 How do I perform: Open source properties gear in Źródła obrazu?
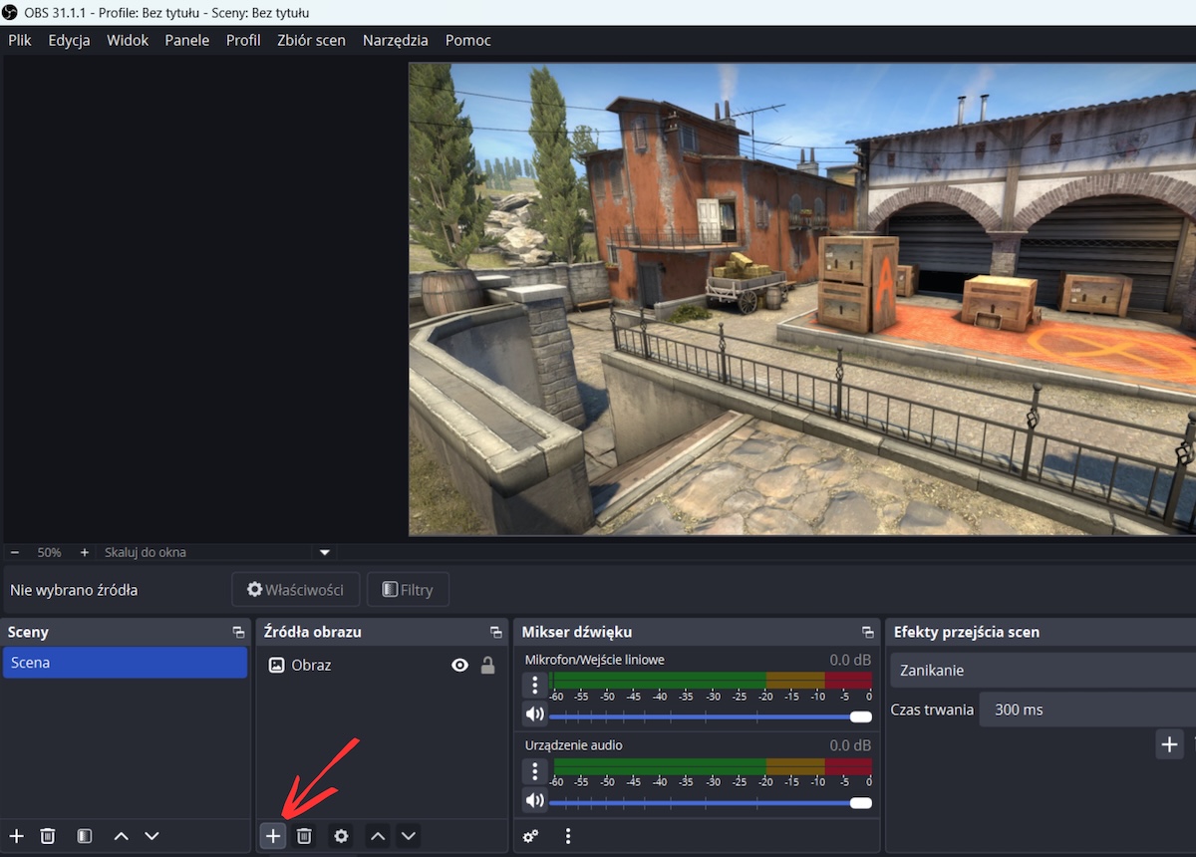[341, 836]
